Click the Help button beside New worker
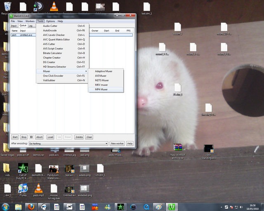The height and width of the screenshot is (211, 264). [x=130, y=143]
